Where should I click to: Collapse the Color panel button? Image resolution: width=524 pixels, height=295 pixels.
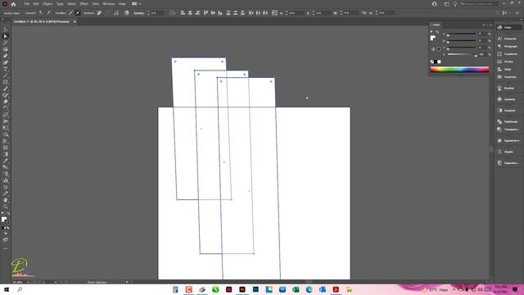484,25
